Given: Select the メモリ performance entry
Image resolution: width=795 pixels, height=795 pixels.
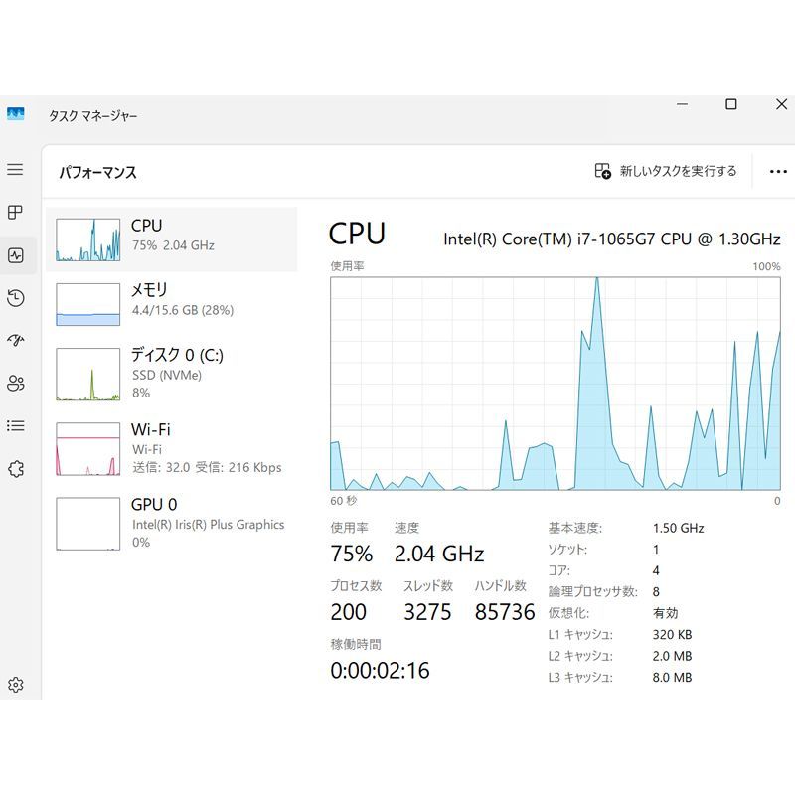Looking at the screenshot, I should (x=171, y=304).
